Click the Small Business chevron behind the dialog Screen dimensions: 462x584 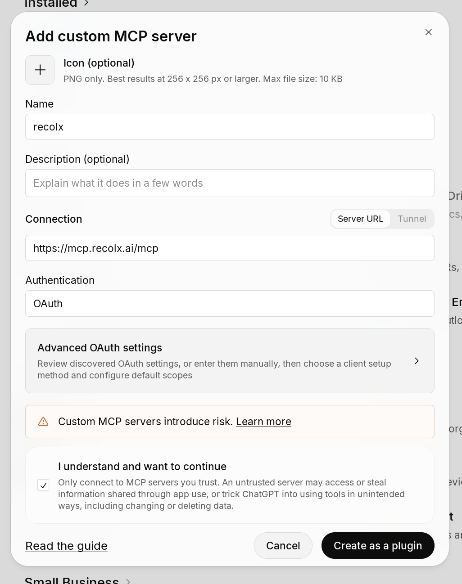point(128,581)
